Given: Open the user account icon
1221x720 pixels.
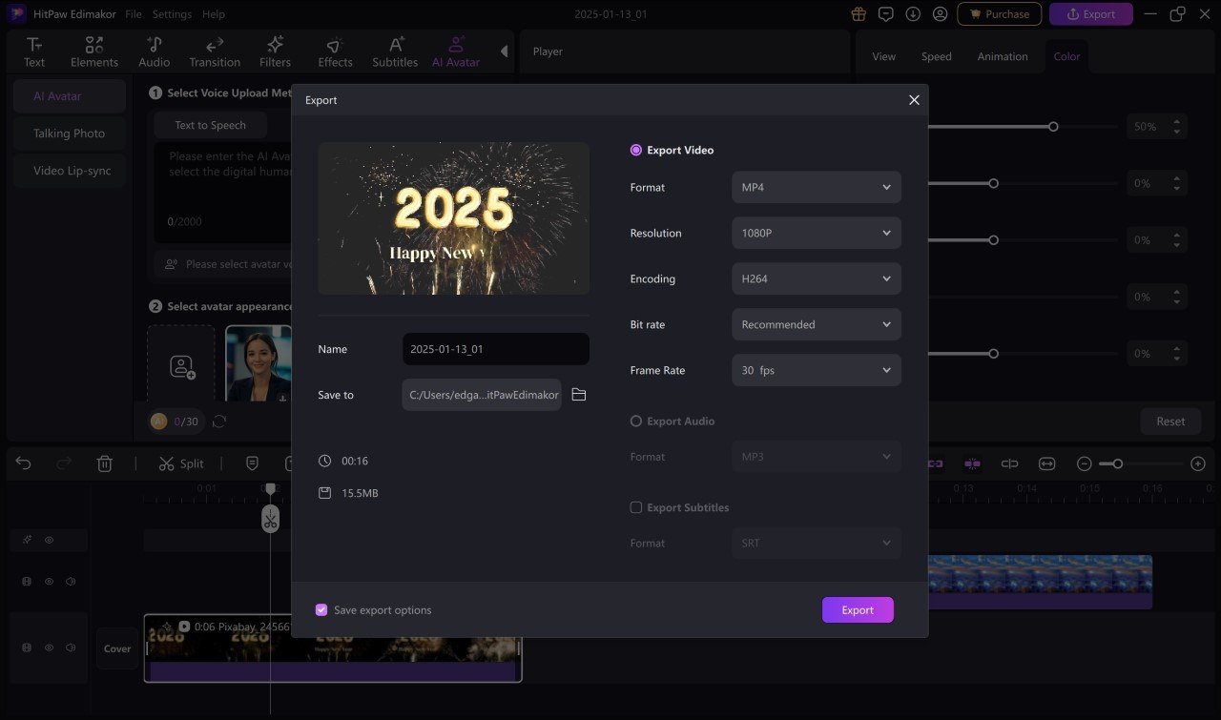Looking at the screenshot, I should pyautogui.click(x=941, y=14).
